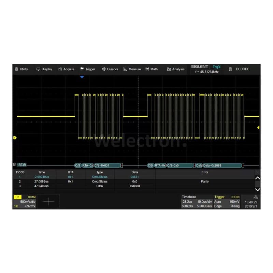The width and height of the screenshot is (273, 273).
Task: Click the frequency counter readout 45.51234kHz
Action: tap(207, 72)
